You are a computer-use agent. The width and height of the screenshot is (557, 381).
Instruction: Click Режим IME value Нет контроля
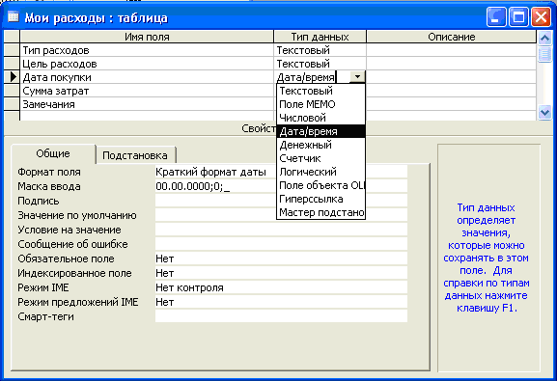coord(281,287)
